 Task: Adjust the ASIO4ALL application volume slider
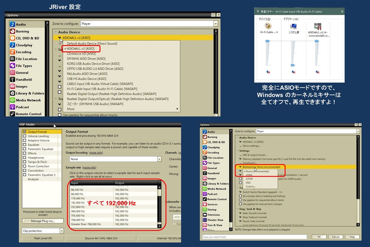317,41
